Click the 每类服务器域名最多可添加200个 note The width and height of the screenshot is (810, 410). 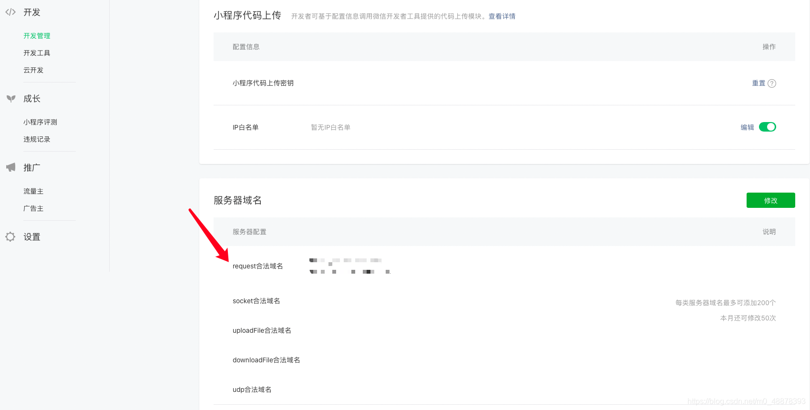pos(726,303)
